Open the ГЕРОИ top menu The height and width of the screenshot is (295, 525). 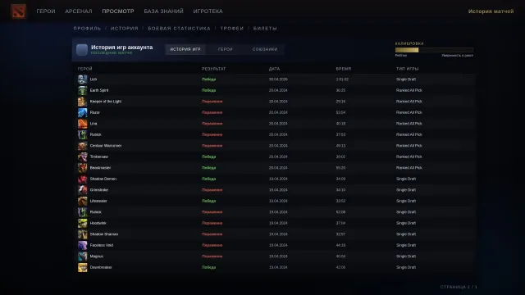coord(46,11)
